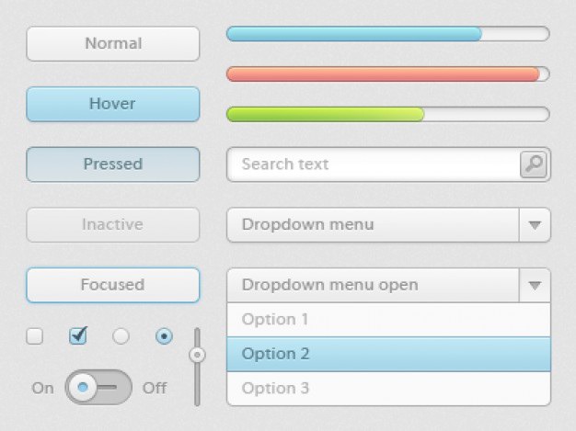Image resolution: width=576 pixels, height=431 pixels.
Task: Collapse the Dropdown menu open arrow
Action: (535, 285)
